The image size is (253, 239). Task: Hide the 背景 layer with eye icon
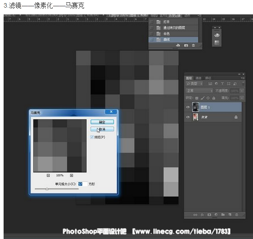point(188,117)
